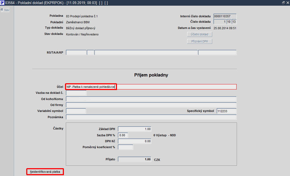Focus the Přijato total amount field

[x=135, y=159]
